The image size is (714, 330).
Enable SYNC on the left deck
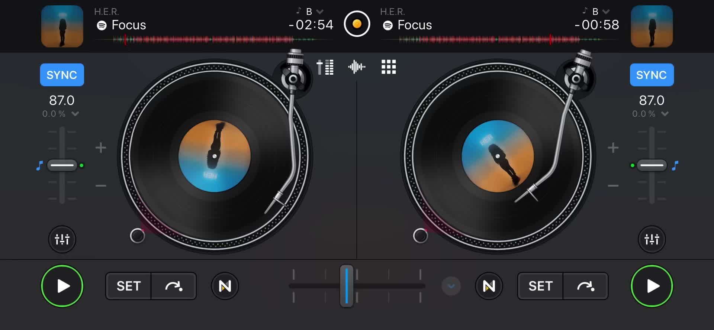(x=62, y=75)
